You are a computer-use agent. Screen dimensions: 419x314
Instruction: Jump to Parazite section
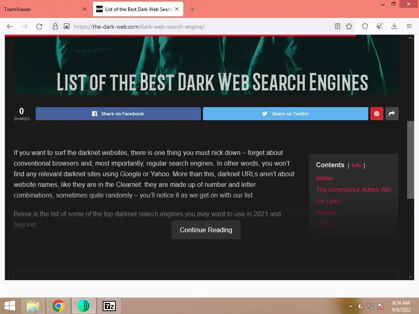click(327, 213)
